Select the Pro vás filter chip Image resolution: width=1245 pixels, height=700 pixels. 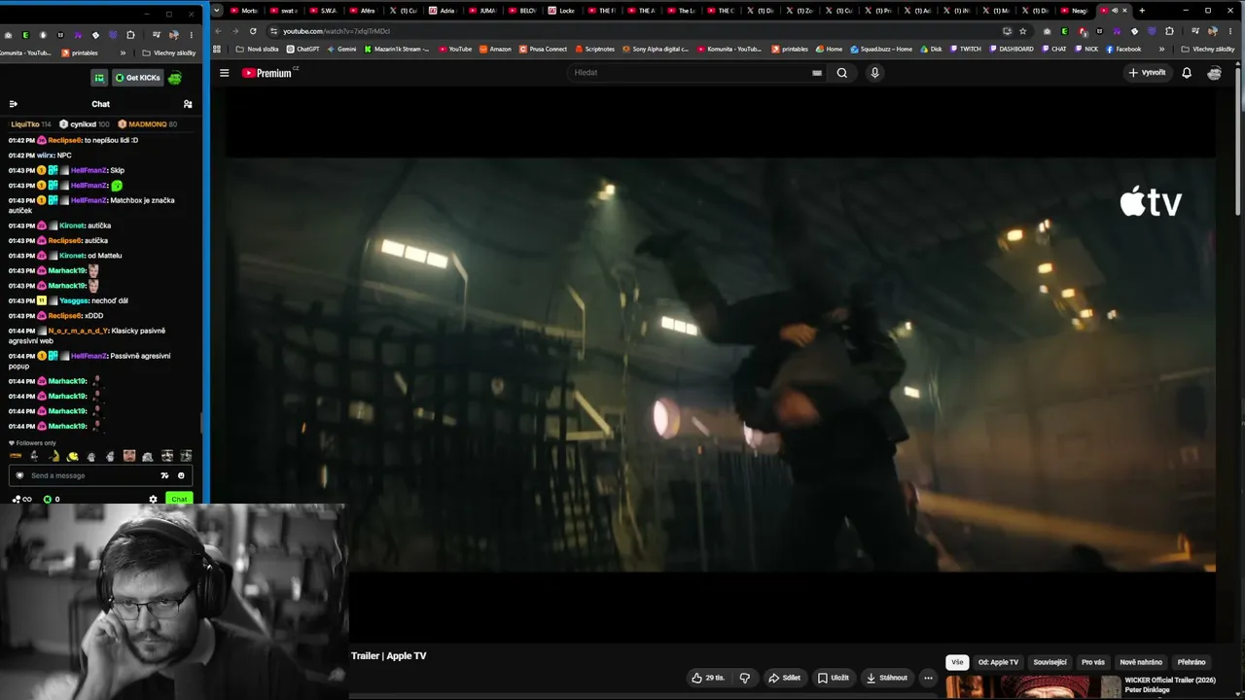point(1093,662)
